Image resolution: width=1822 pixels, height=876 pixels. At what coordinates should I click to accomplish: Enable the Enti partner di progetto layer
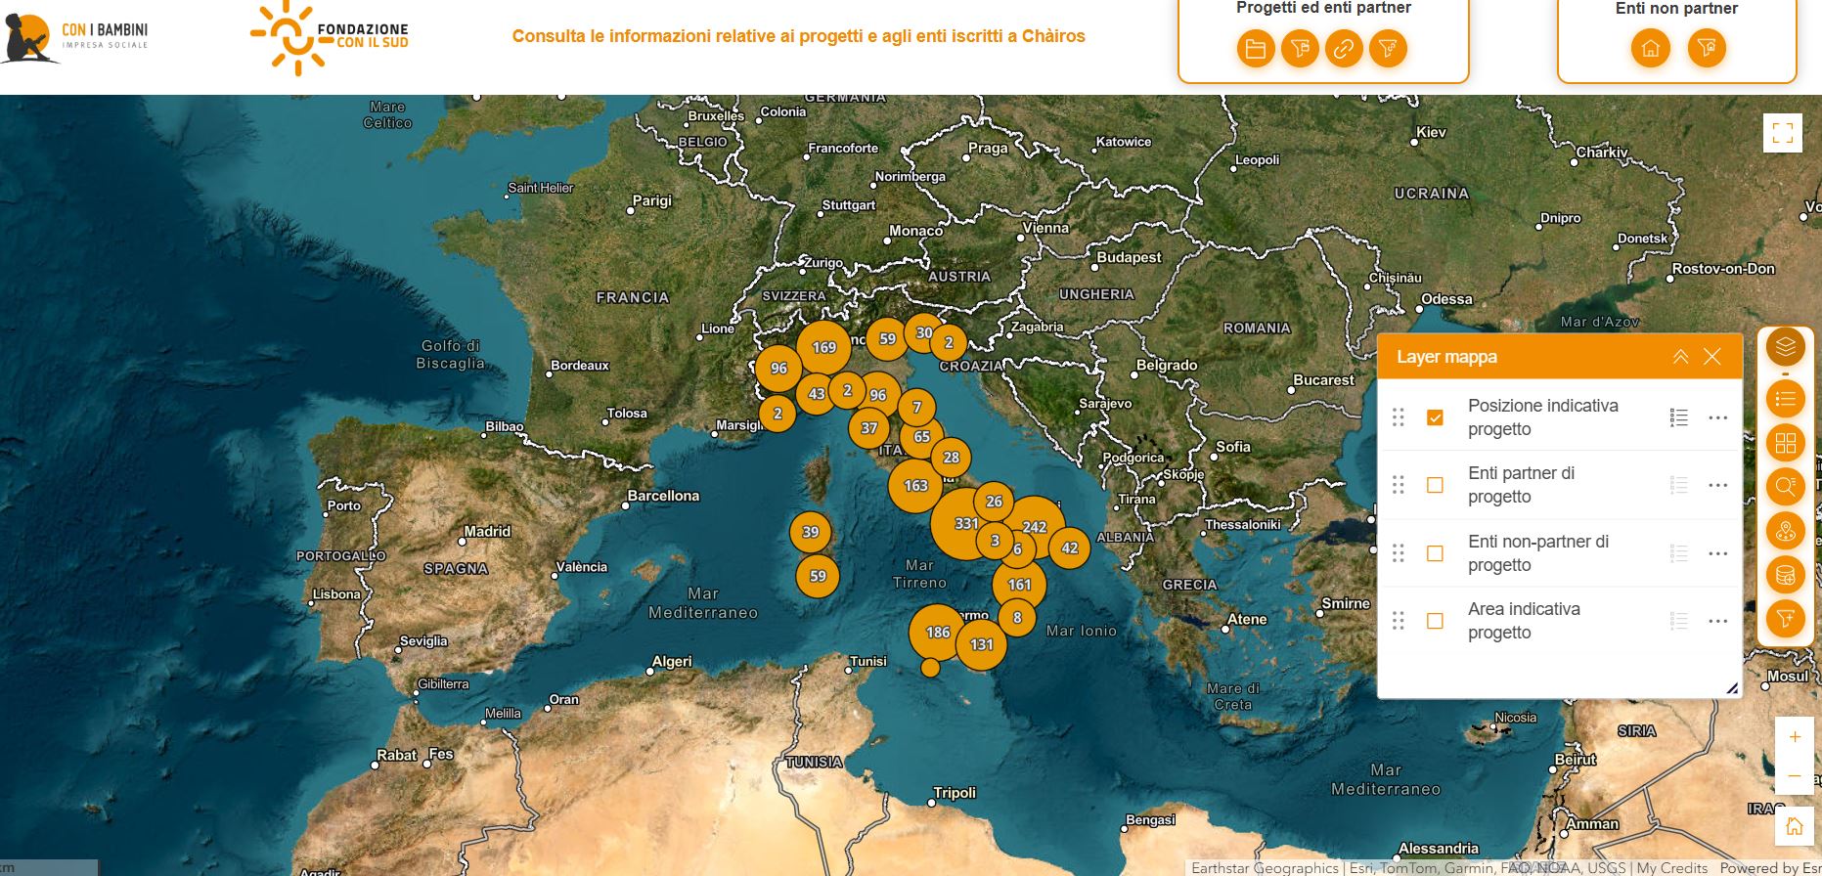pos(1435,485)
